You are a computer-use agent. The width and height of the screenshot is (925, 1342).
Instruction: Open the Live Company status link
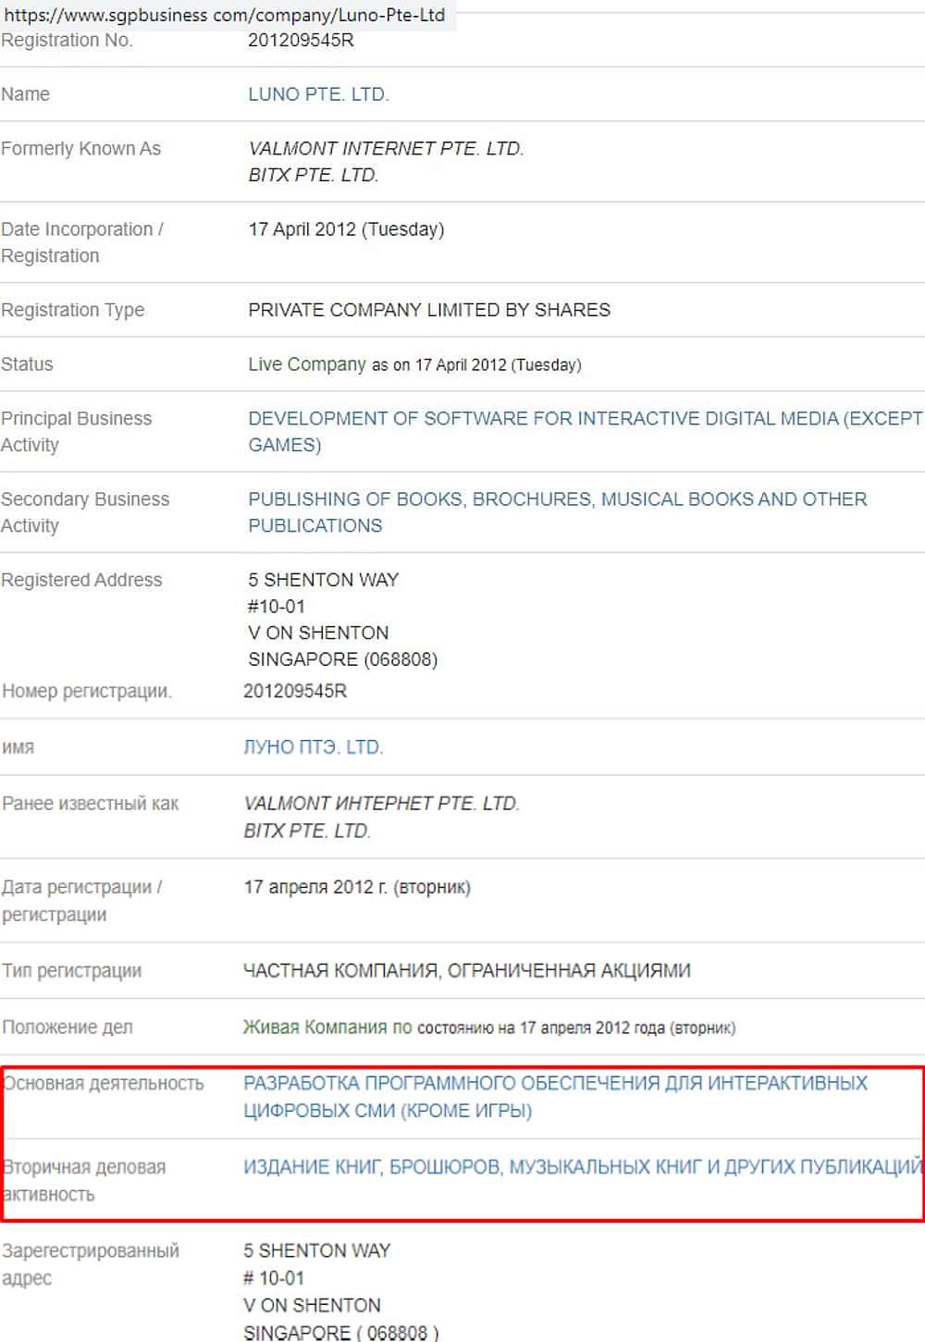307,364
